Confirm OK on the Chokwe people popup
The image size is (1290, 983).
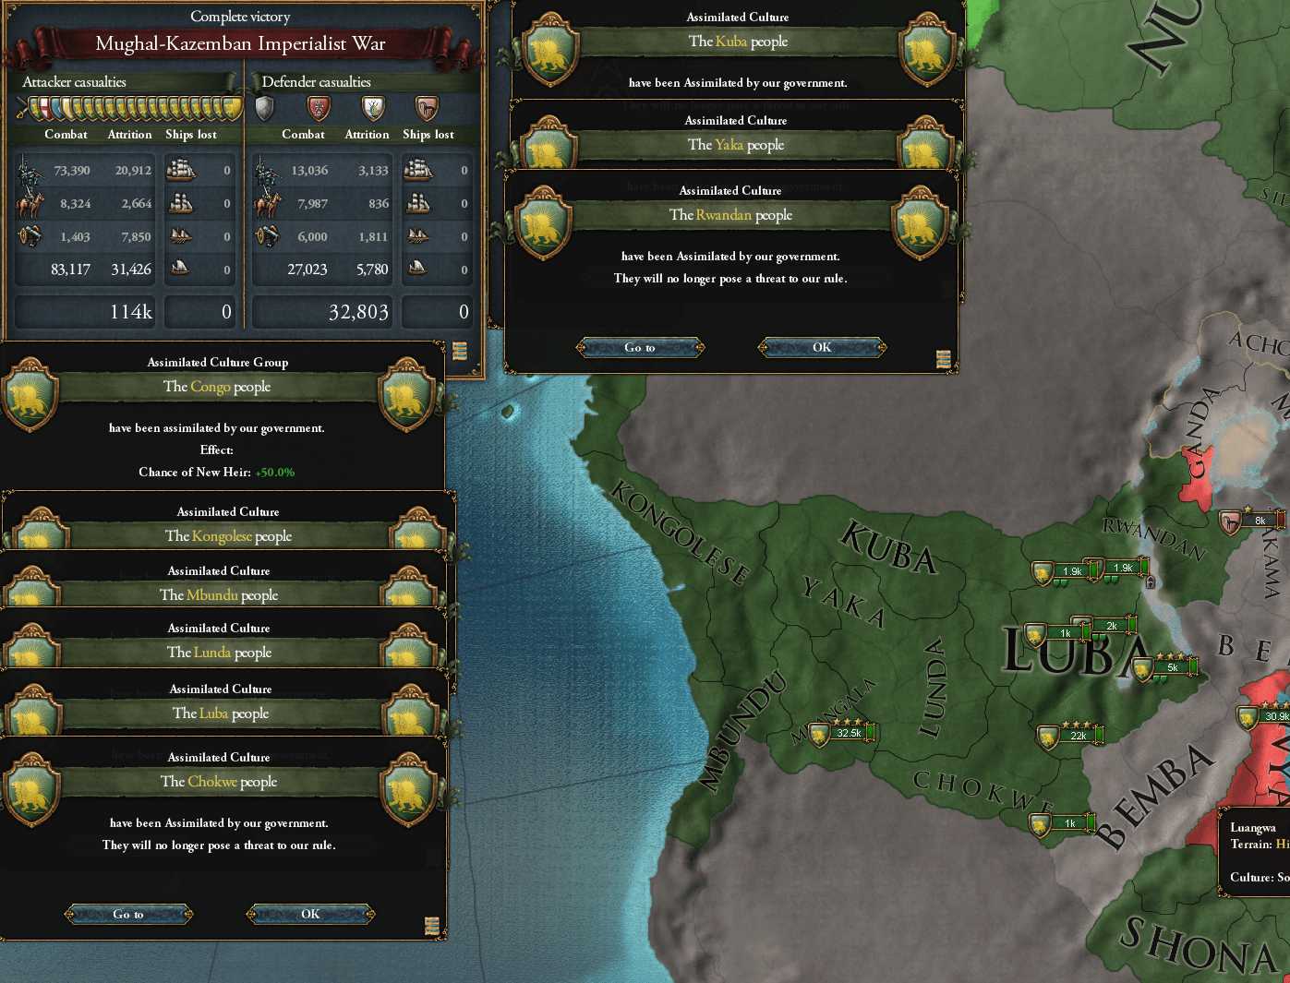coord(310,914)
